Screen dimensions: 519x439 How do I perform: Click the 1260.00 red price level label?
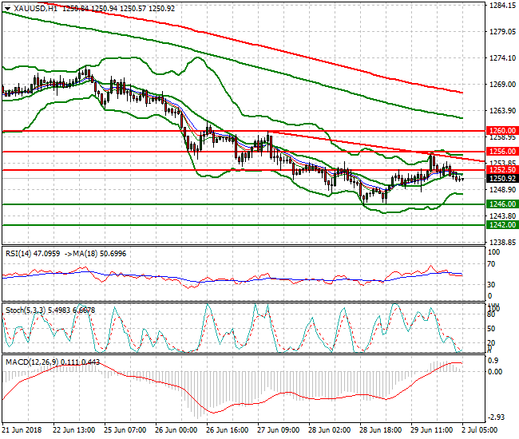[502, 131]
